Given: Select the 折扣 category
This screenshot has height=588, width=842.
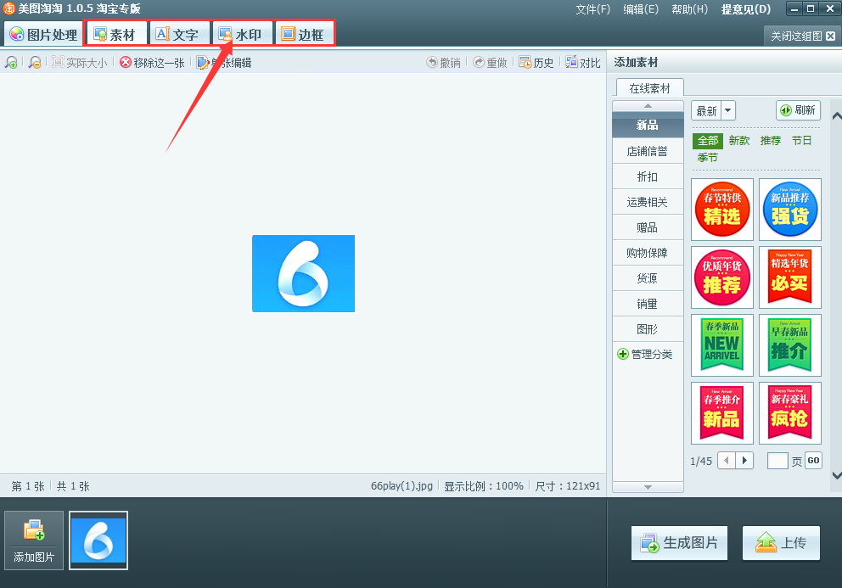Looking at the screenshot, I should coord(648,176).
